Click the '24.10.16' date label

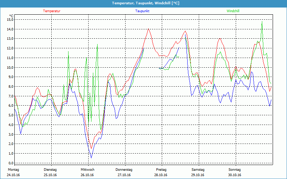[13, 175]
